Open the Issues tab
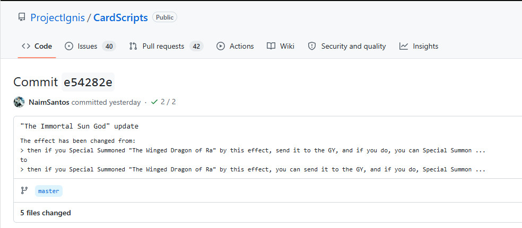The image size is (522, 228). coord(90,46)
